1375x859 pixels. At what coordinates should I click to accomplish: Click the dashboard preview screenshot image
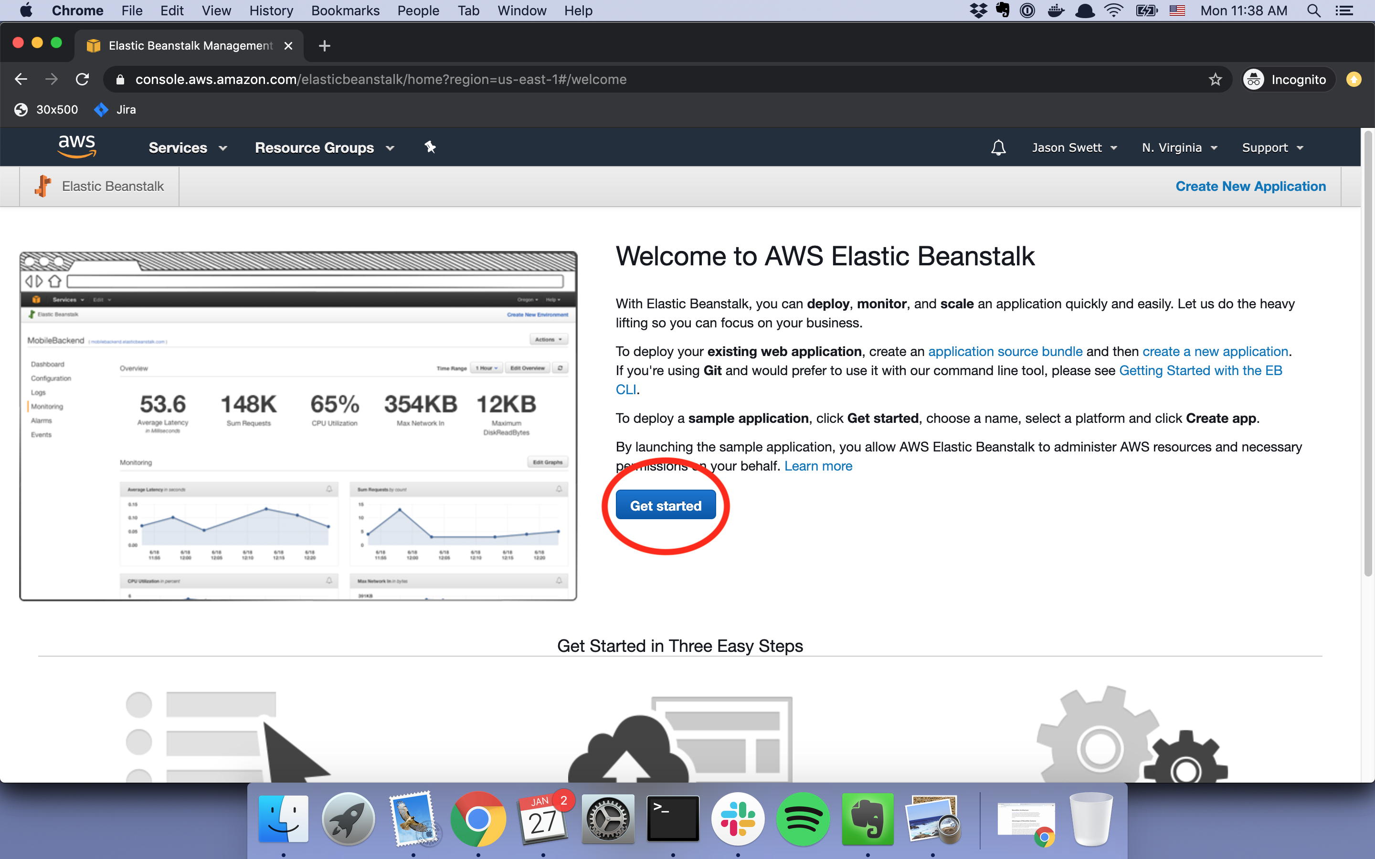pyautogui.click(x=298, y=426)
